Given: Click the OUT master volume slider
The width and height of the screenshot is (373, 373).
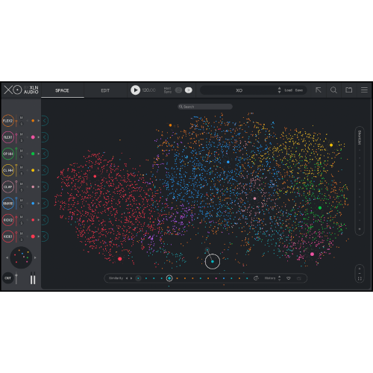Looking at the screenshot, I should [x=16, y=278].
